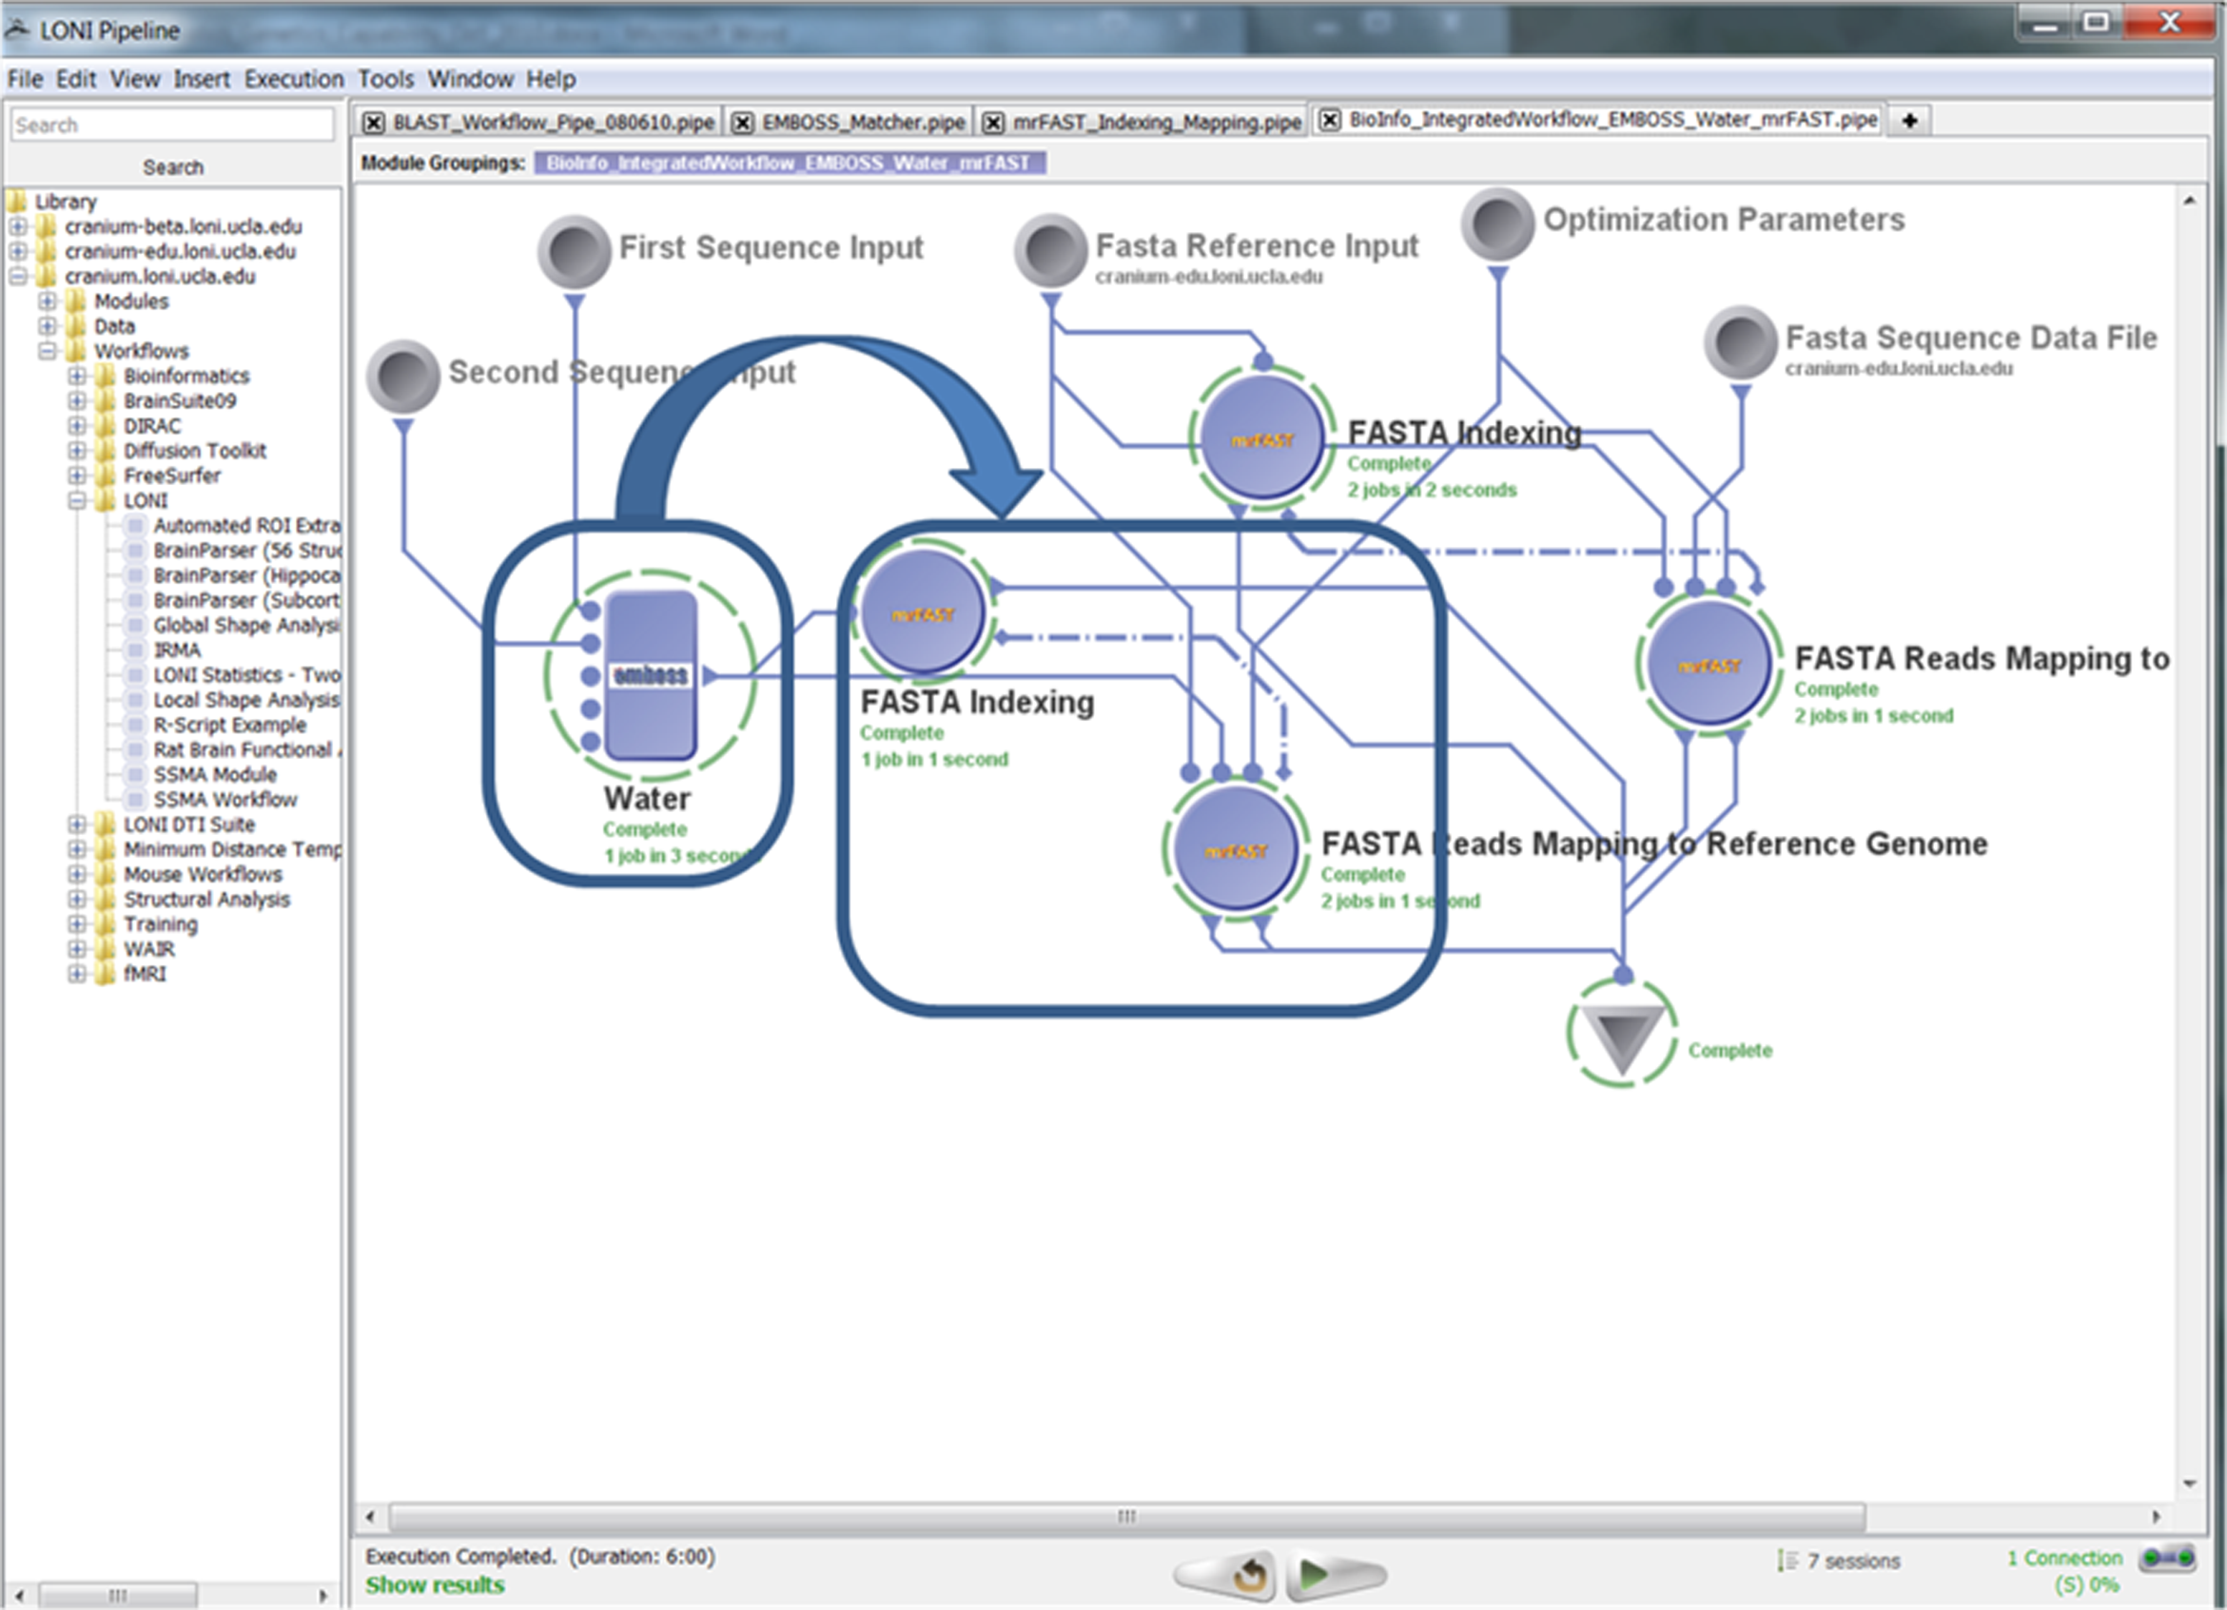Click the canvas vertical scroll down arrow
The image size is (2227, 1610).
(x=2190, y=1483)
